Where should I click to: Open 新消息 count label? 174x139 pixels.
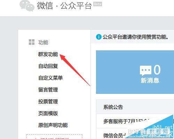(150, 80)
